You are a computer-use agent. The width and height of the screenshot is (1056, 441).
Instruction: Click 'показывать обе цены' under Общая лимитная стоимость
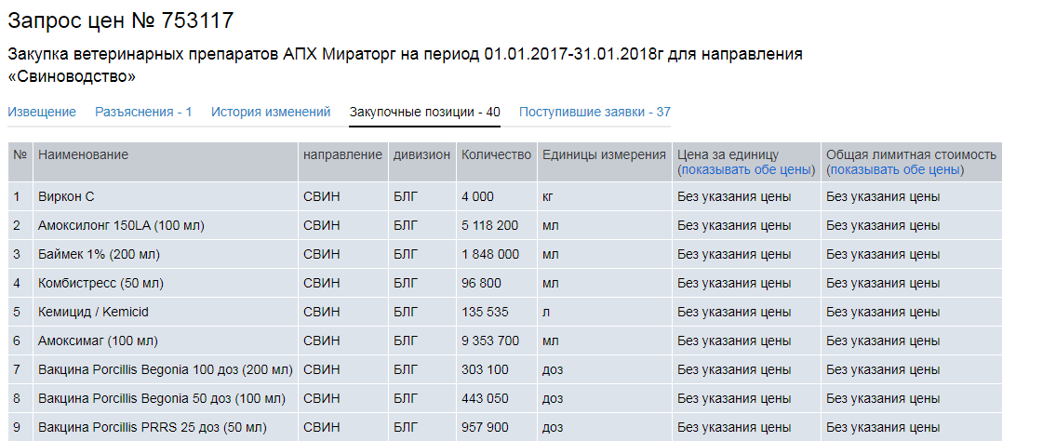[x=895, y=170]
